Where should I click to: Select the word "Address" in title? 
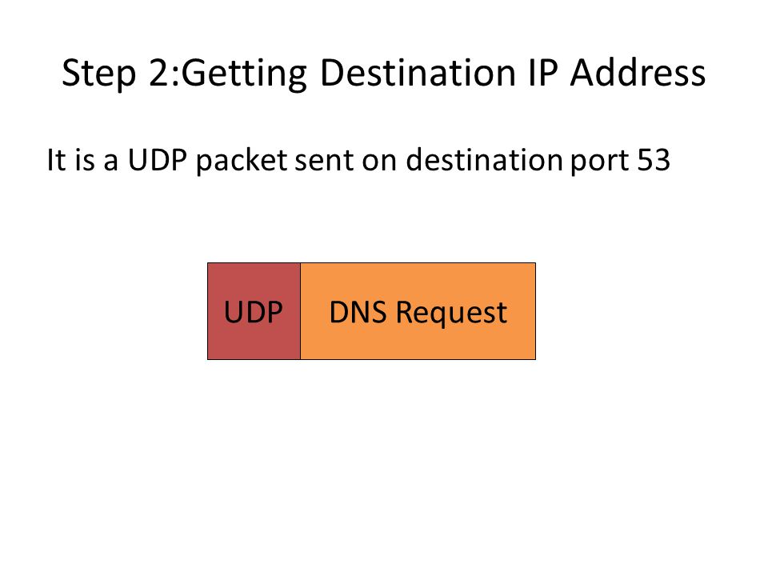(x=638, y=73)
